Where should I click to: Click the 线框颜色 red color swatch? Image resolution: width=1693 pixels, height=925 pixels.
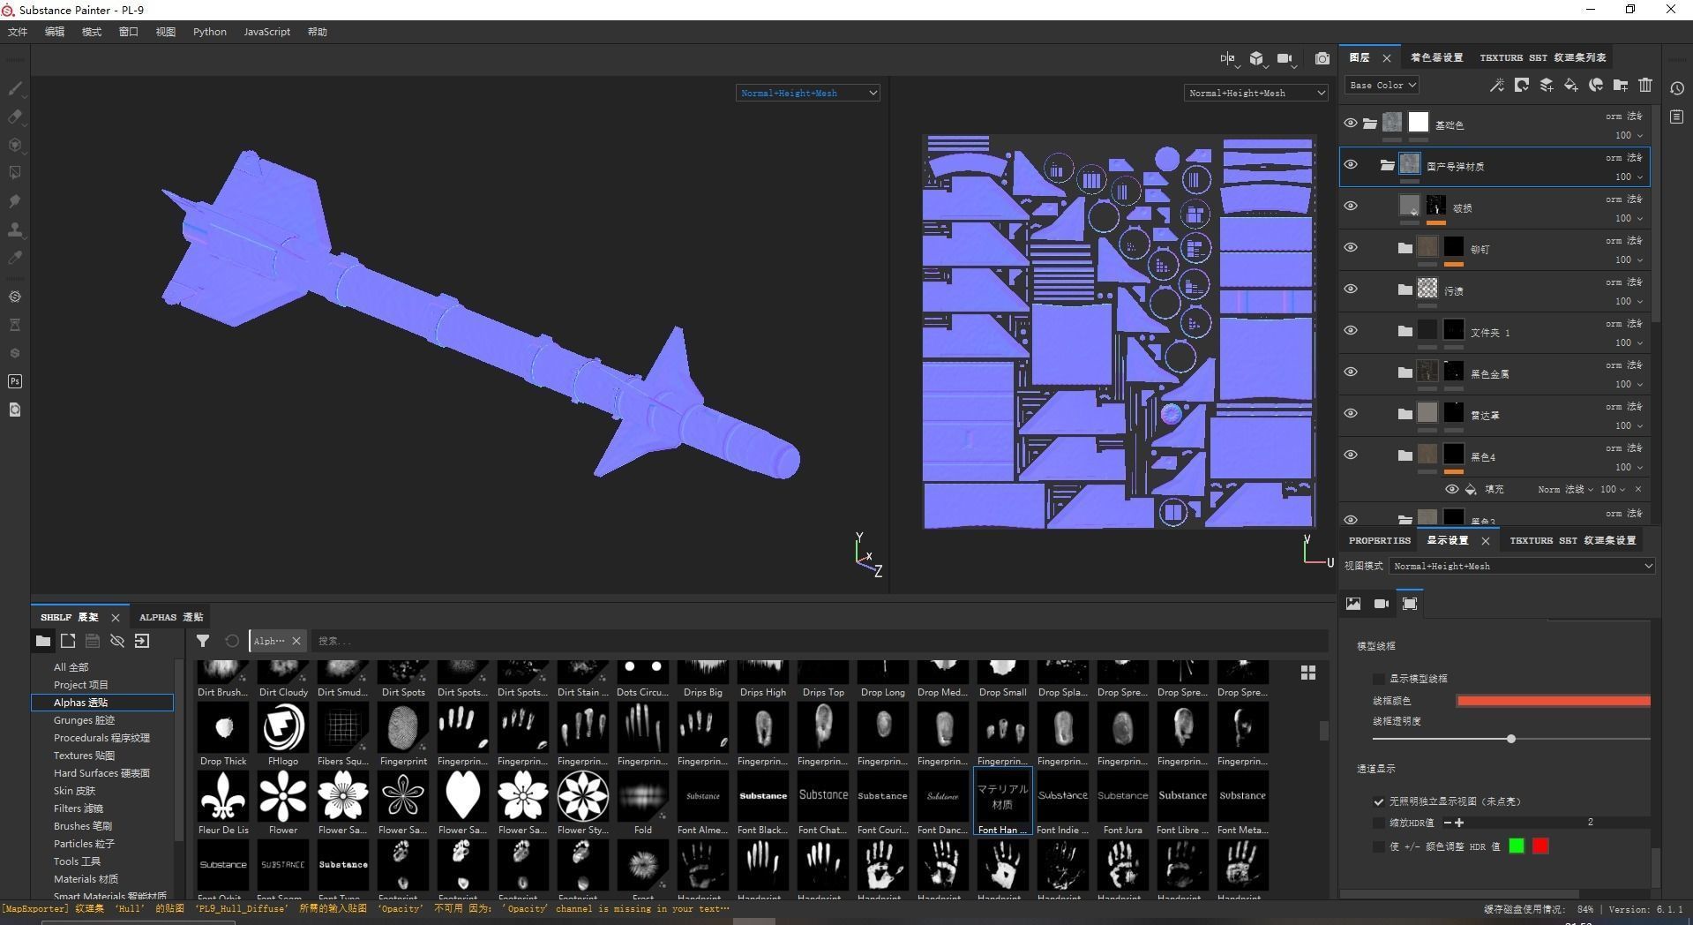click(1554, 701)
